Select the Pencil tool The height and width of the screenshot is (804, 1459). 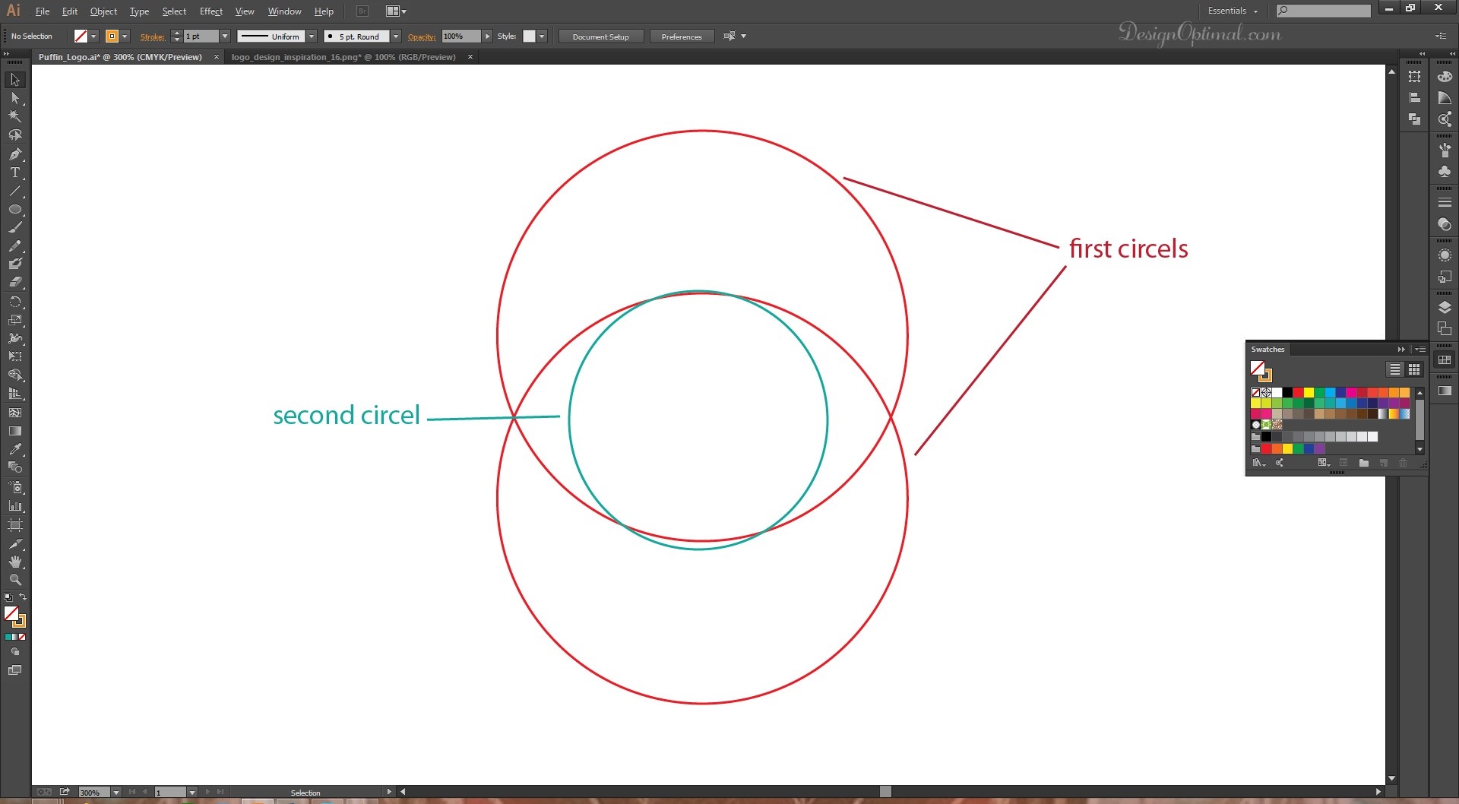click(x=15, y=245)
